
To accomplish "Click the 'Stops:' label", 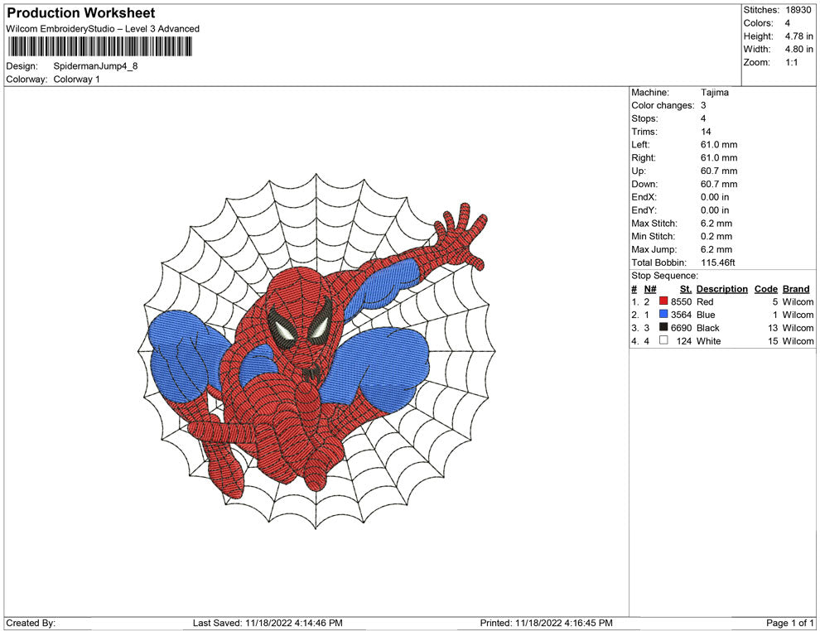I will pos(644,118).
